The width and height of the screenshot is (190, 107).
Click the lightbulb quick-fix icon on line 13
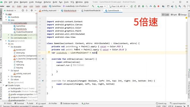49,52
